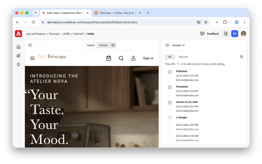Click the Fréscopa logo
This screenshot has width=262, height=164.
pyautogui.click(x=52, y=57)
